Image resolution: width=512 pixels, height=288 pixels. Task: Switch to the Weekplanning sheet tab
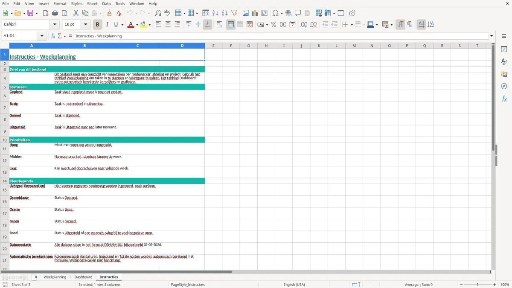(x=55, y=277)
